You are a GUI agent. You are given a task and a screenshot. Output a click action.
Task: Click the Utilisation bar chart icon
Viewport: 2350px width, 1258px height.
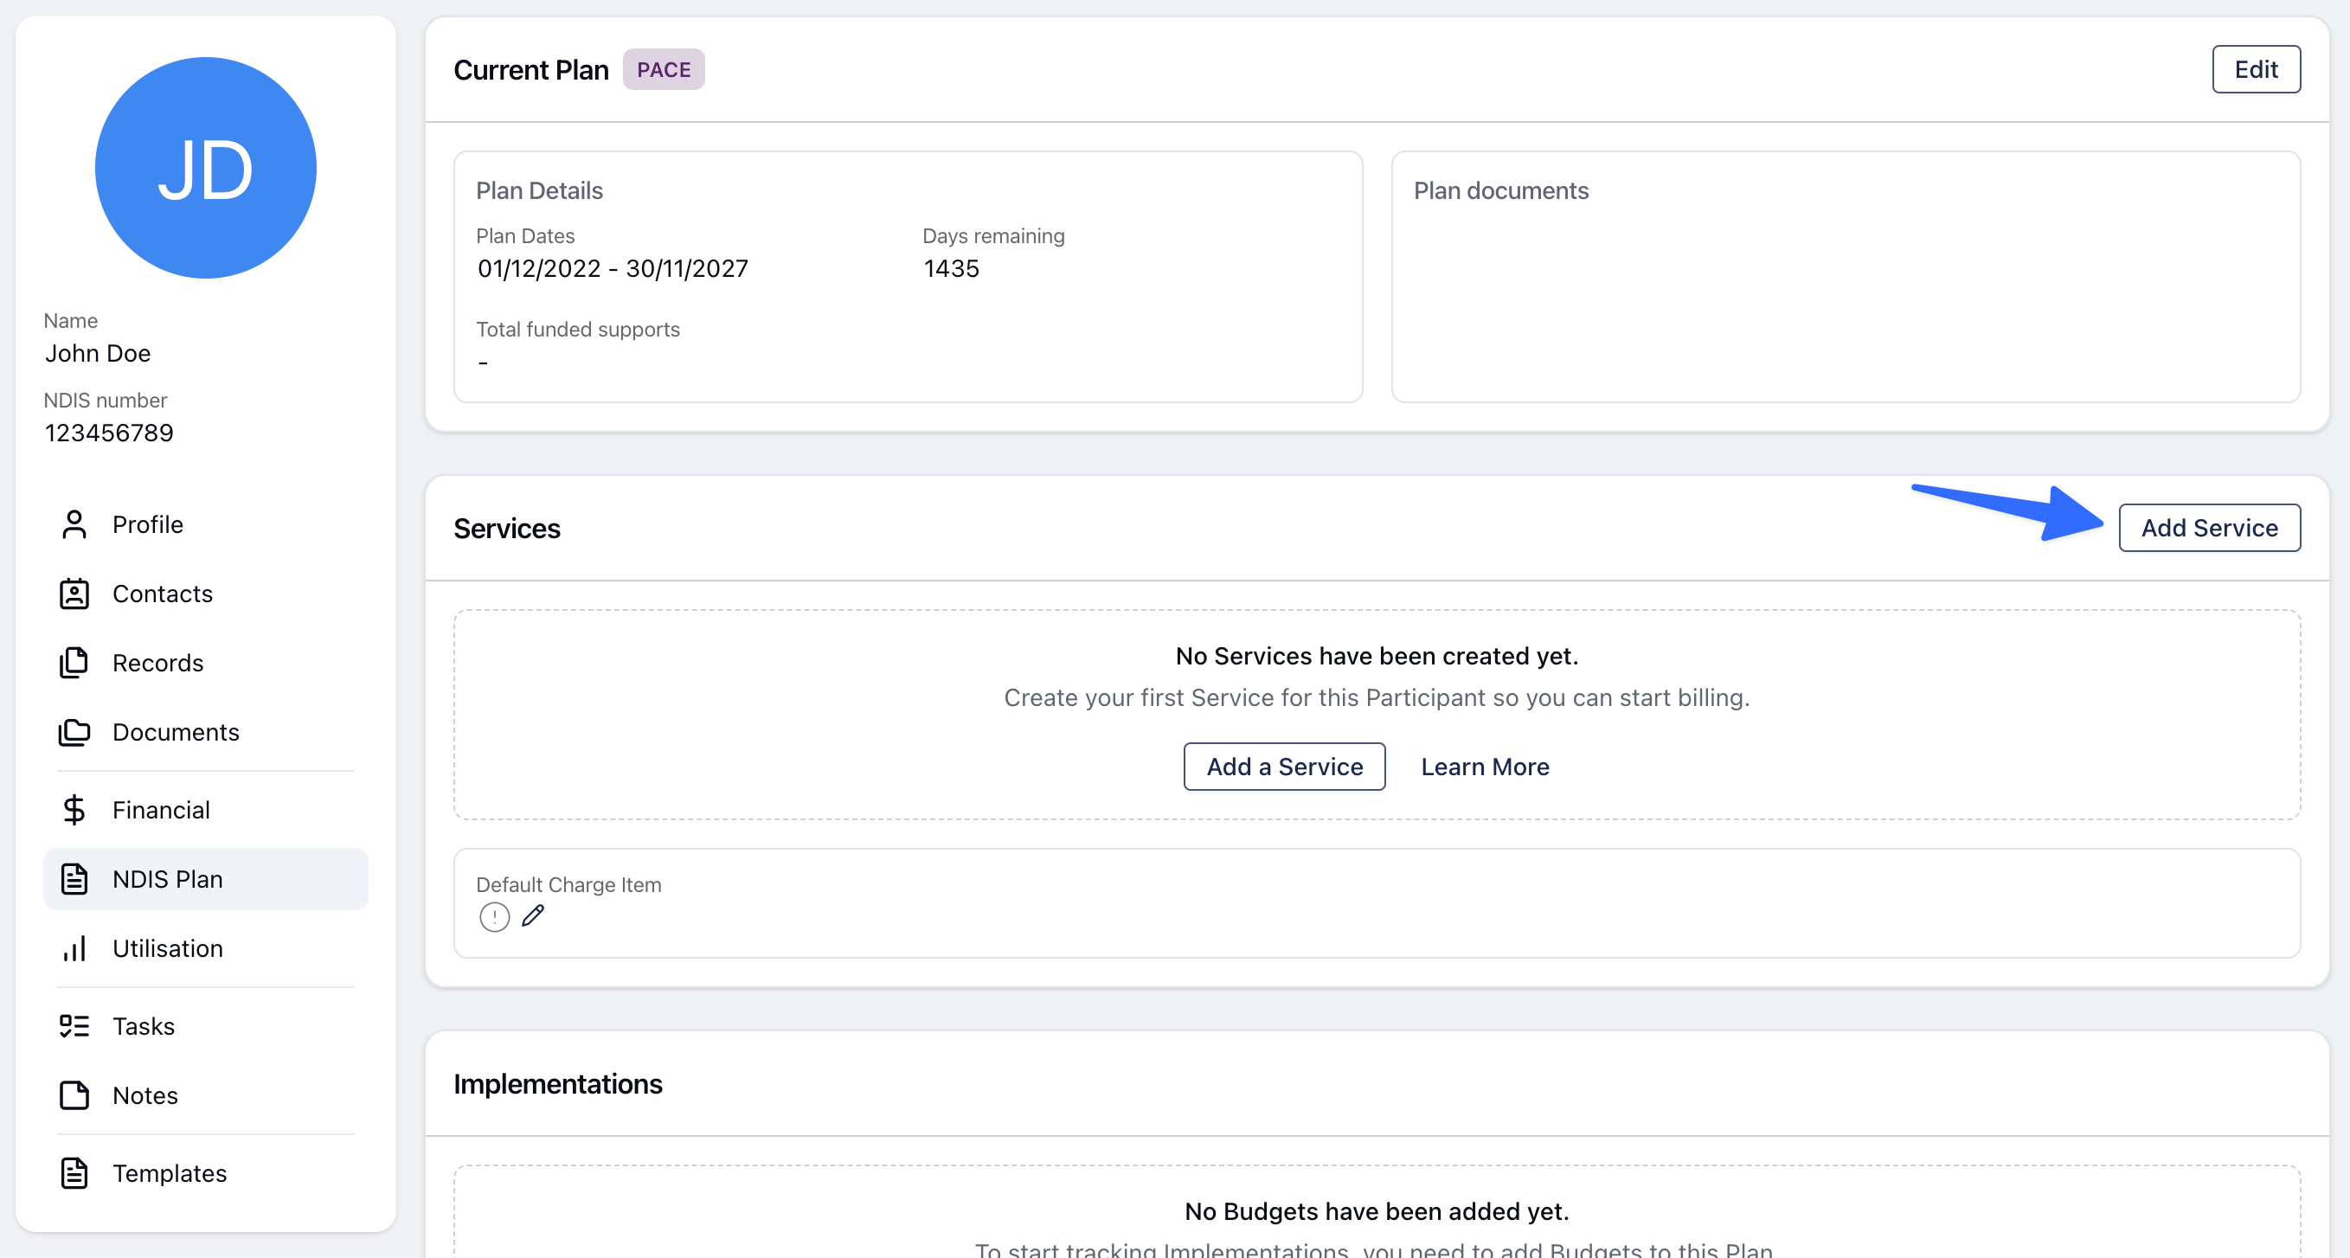tap(74, 949)
